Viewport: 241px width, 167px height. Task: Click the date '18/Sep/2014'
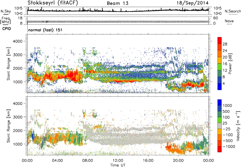click(192, 3)
